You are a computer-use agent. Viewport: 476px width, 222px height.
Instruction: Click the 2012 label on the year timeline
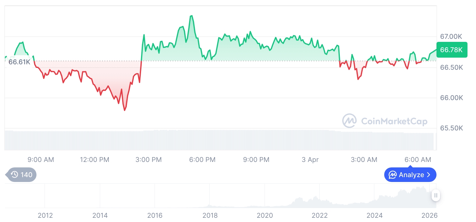tap(45, 216)
